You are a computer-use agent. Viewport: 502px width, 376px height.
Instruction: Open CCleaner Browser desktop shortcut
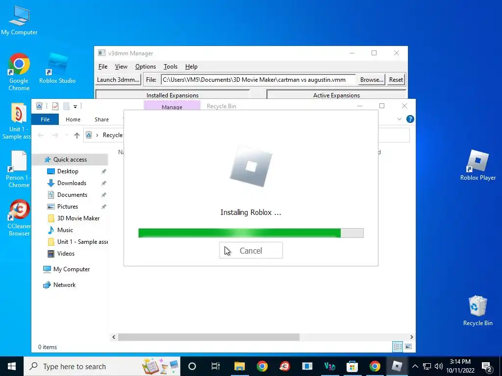coord(19,218)
